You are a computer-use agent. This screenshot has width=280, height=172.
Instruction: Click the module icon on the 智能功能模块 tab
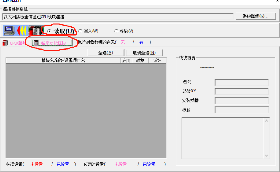coord(36,43)
